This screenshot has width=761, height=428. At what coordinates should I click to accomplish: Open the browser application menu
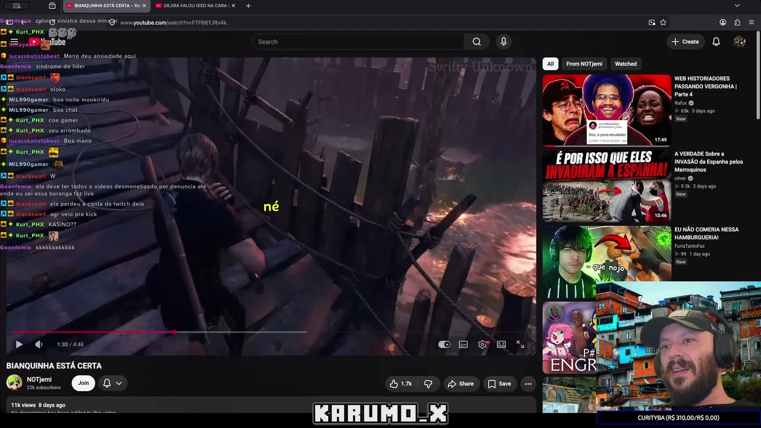tap(751, 23)
